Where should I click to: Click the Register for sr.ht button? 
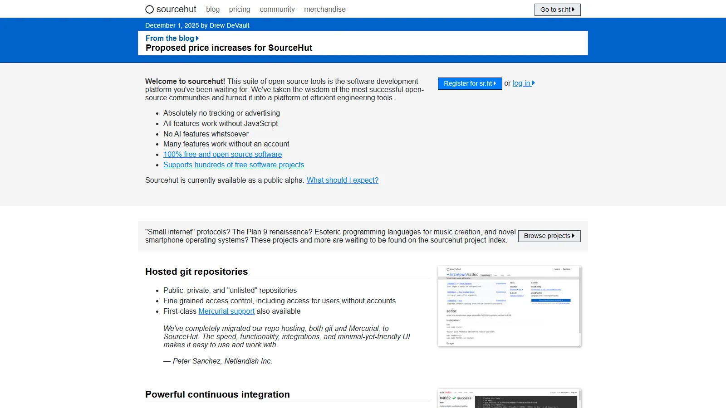470,83
